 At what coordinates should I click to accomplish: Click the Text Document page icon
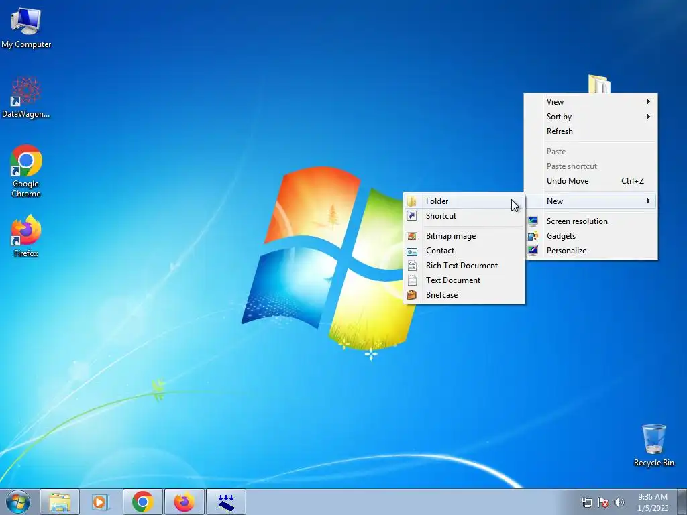pyautogui.click(x=412, y=280)
